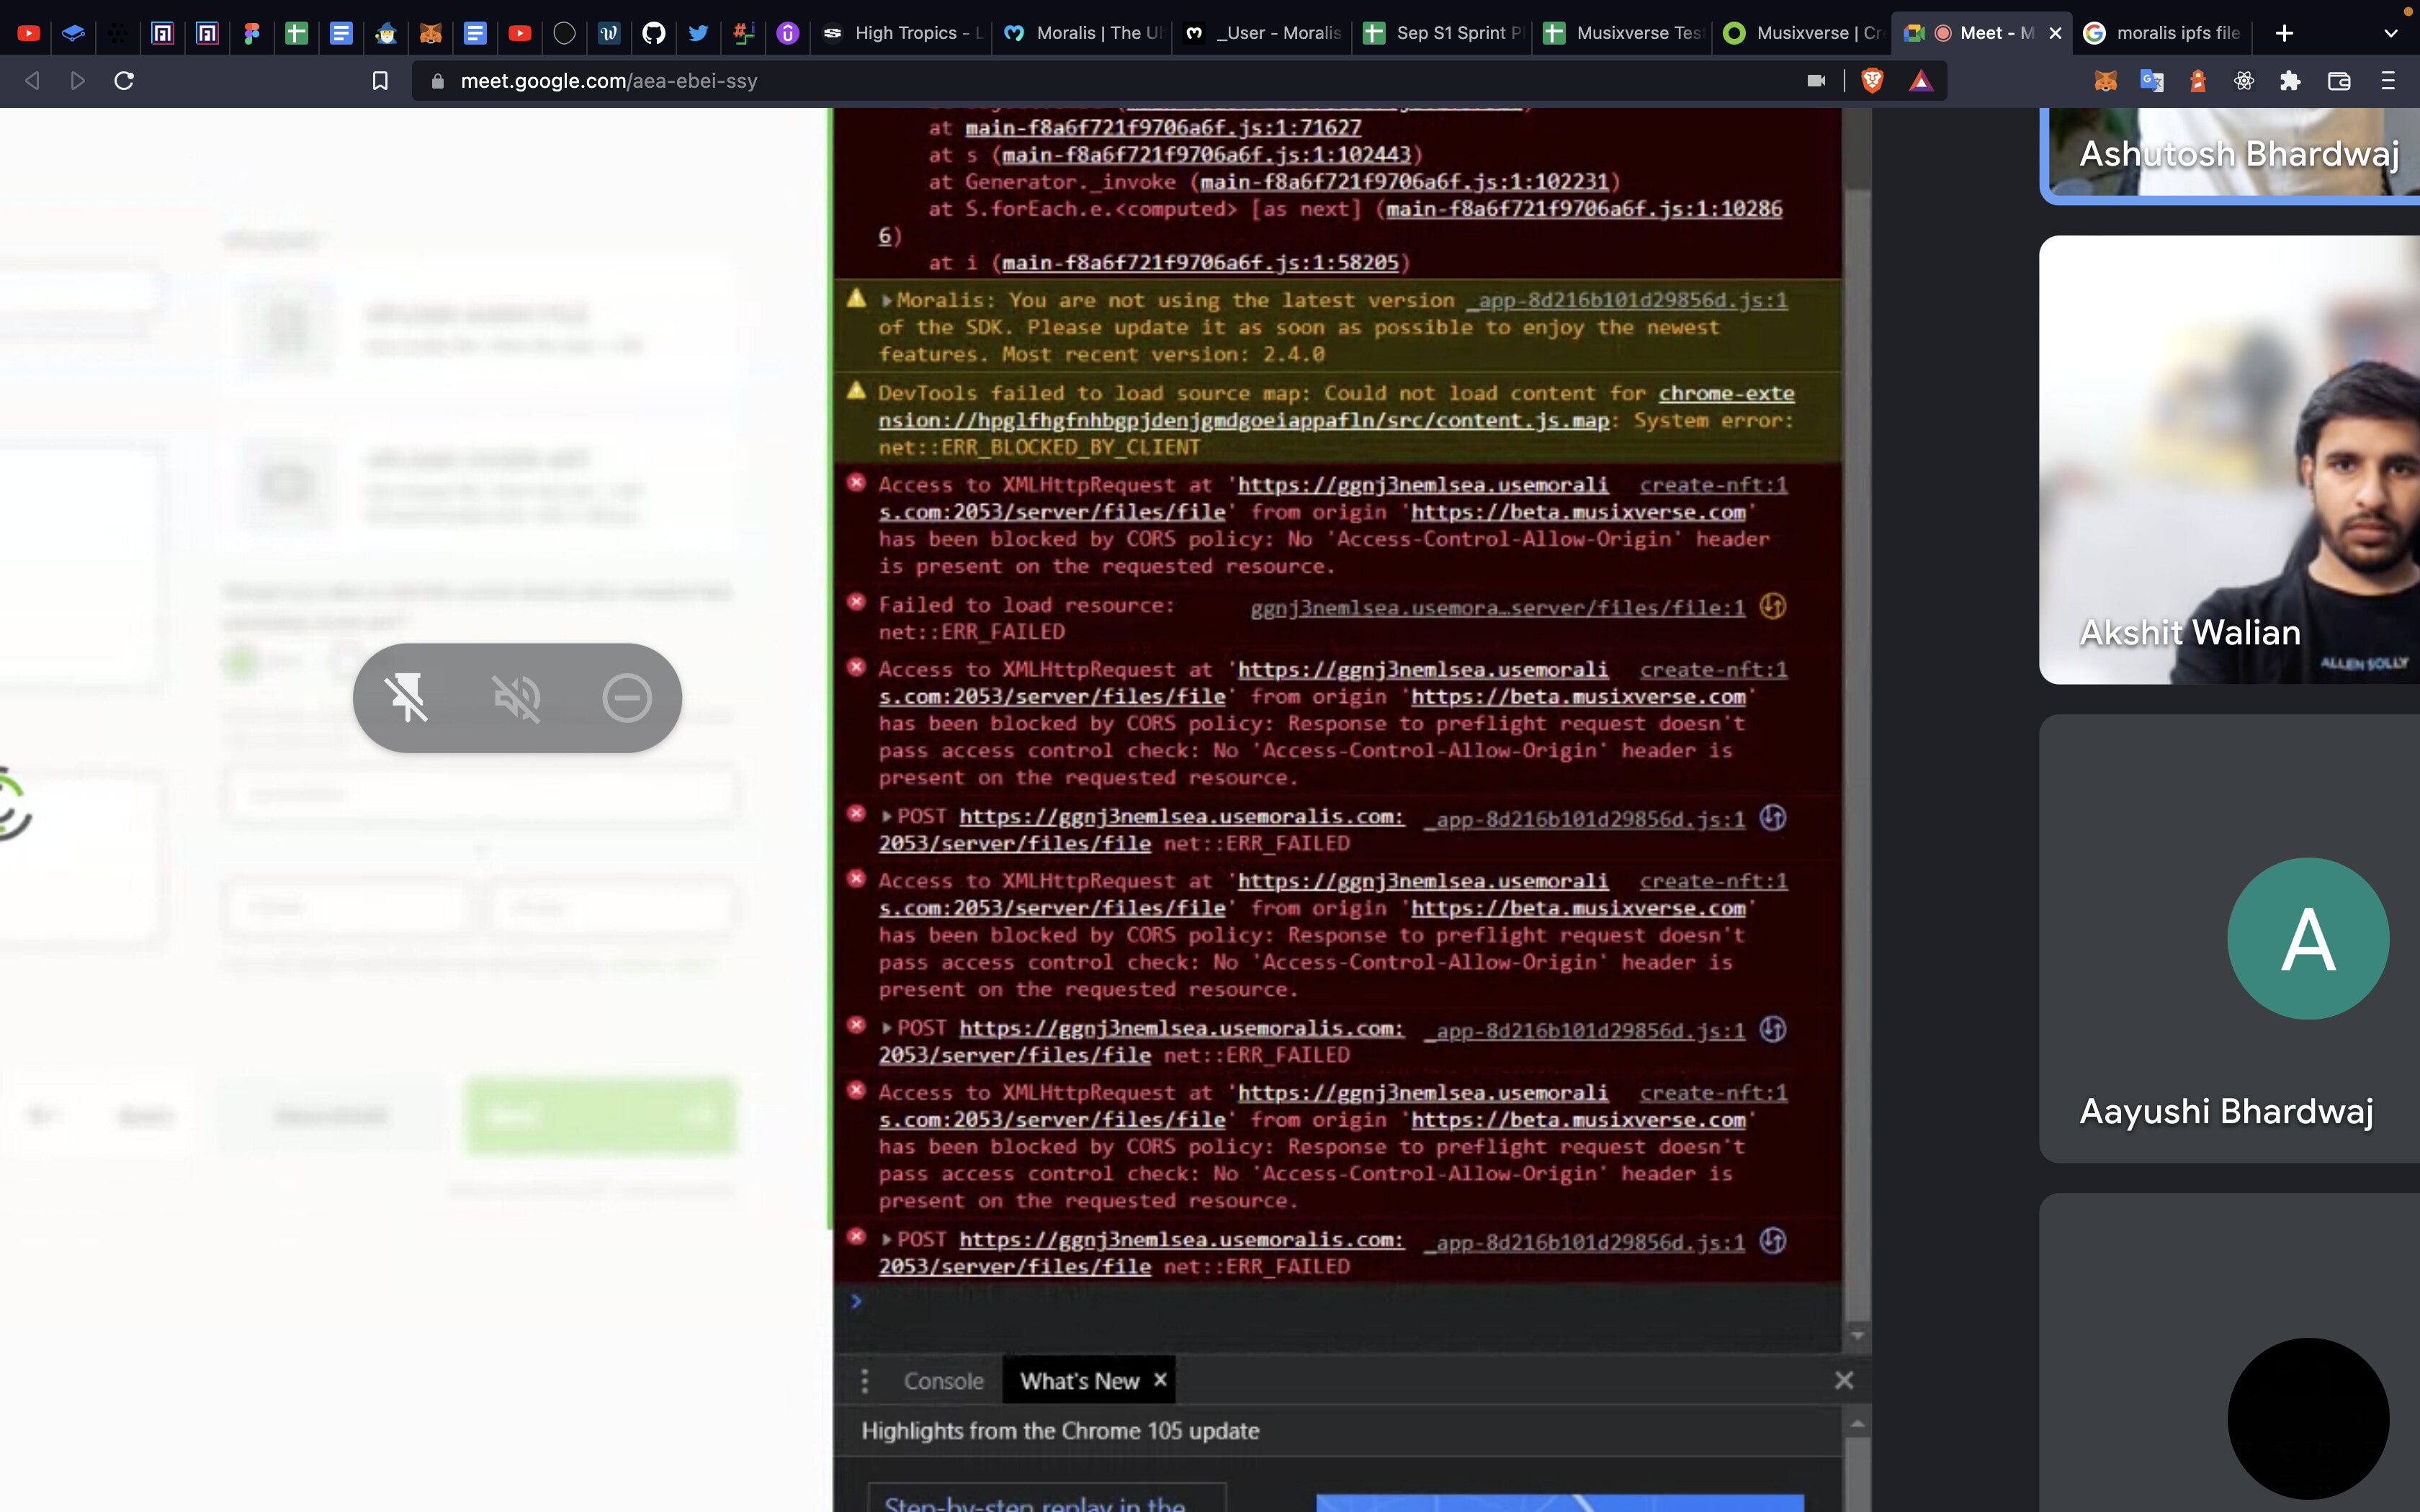
Task: Switch to the Moralis | The Ul tab
Action: (x=1083, y=33)
